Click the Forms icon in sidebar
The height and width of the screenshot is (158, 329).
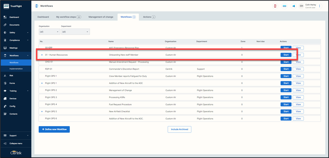pyautogui.click(x=5, y=83)
